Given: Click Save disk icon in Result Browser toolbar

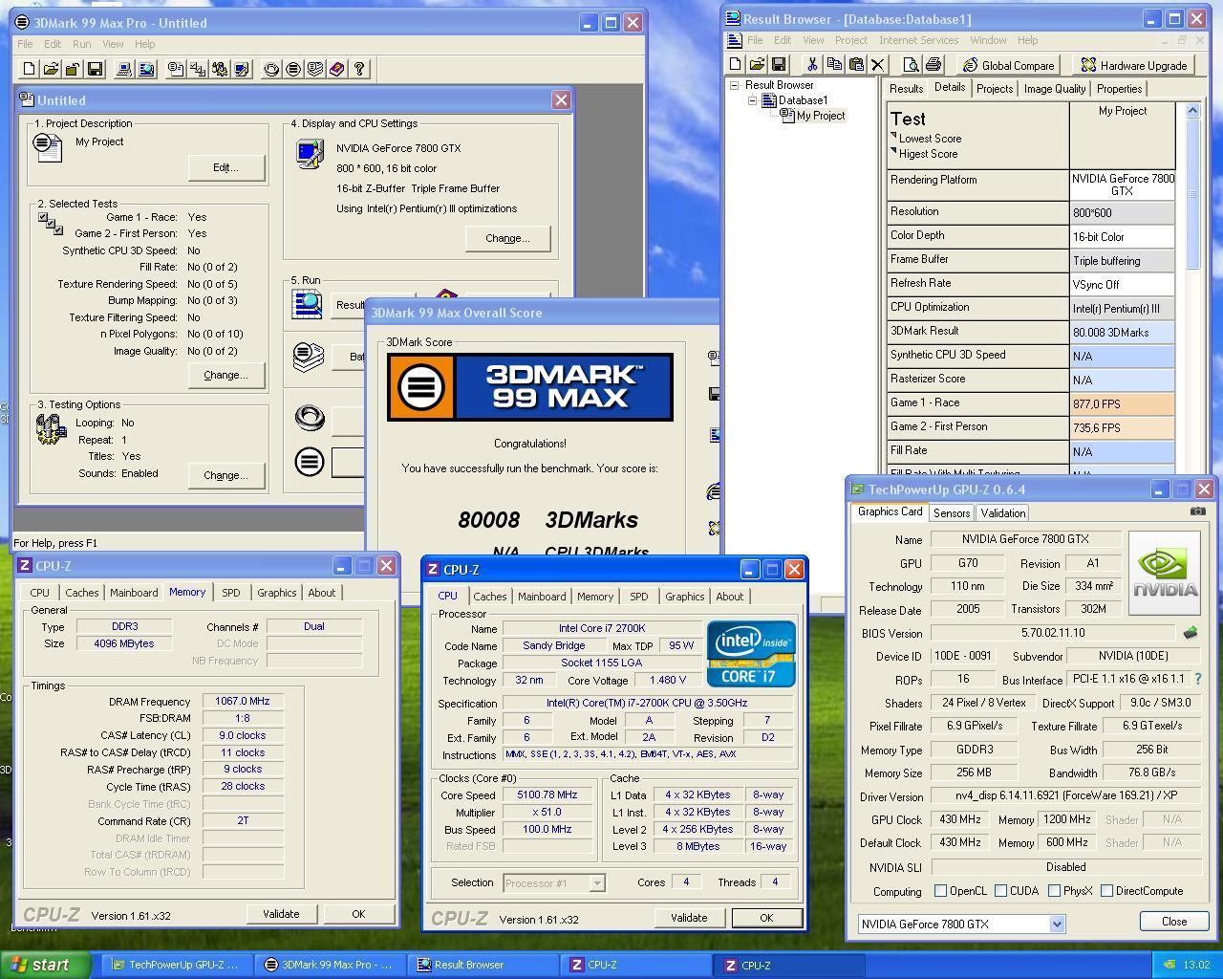Looking at the screenshot, I should (779, 65).
